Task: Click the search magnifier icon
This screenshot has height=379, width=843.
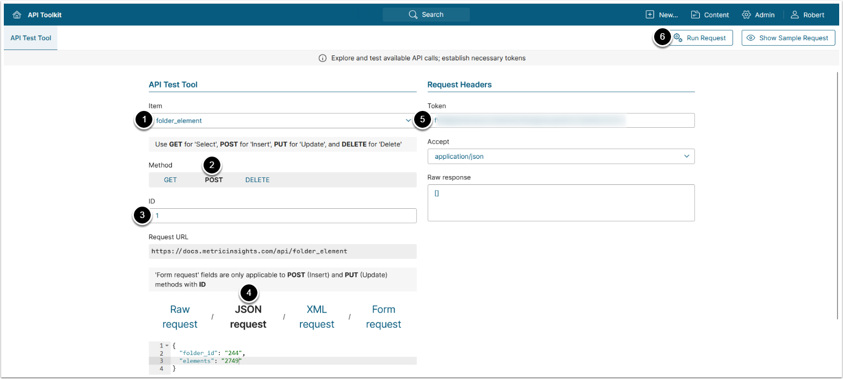Action: tap(413, 15)
